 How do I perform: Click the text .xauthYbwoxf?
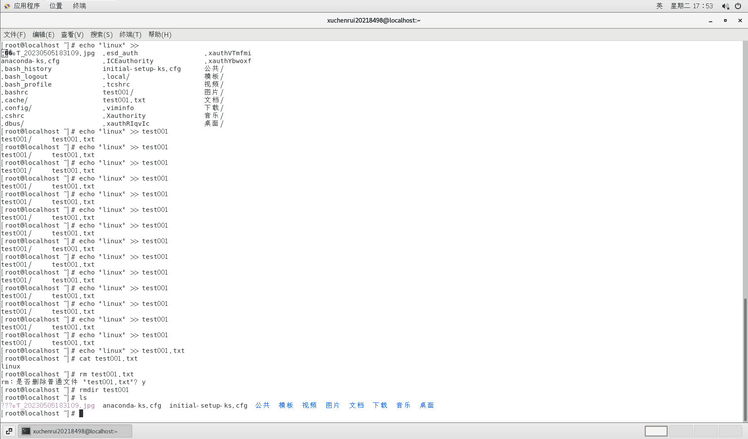pyautogui.click(x=228, y=61)
